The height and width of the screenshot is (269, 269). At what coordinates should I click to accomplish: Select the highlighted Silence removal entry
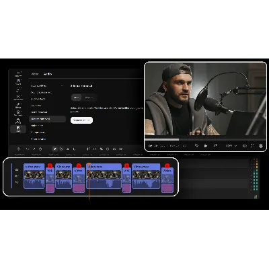point(47,119)
